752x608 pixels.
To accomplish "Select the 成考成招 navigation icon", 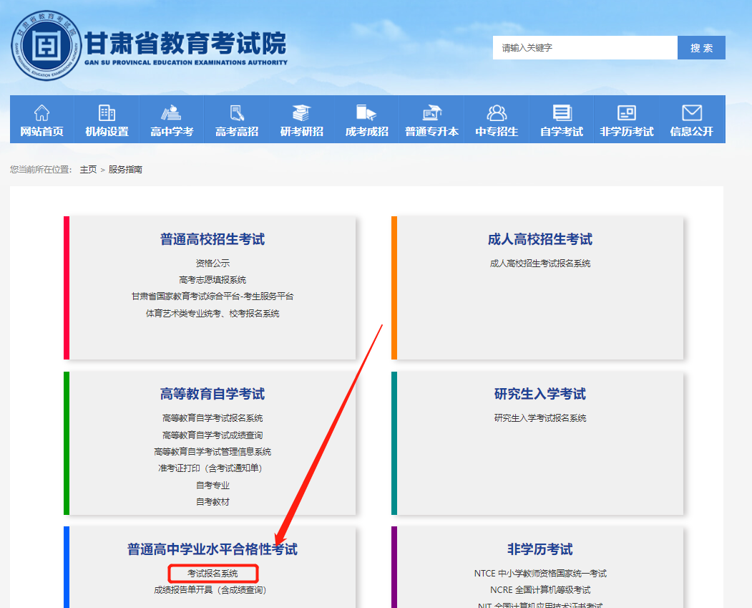I will [x=366, y=113].
